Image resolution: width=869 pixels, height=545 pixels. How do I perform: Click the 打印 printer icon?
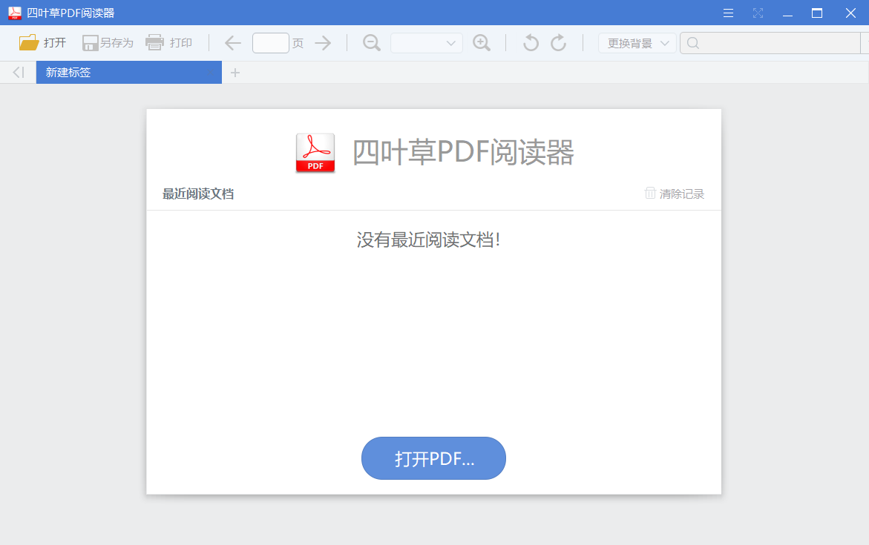point(154,42)
